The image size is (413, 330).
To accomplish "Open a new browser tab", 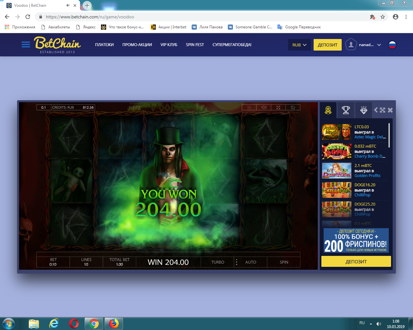I will coord(87,5).
